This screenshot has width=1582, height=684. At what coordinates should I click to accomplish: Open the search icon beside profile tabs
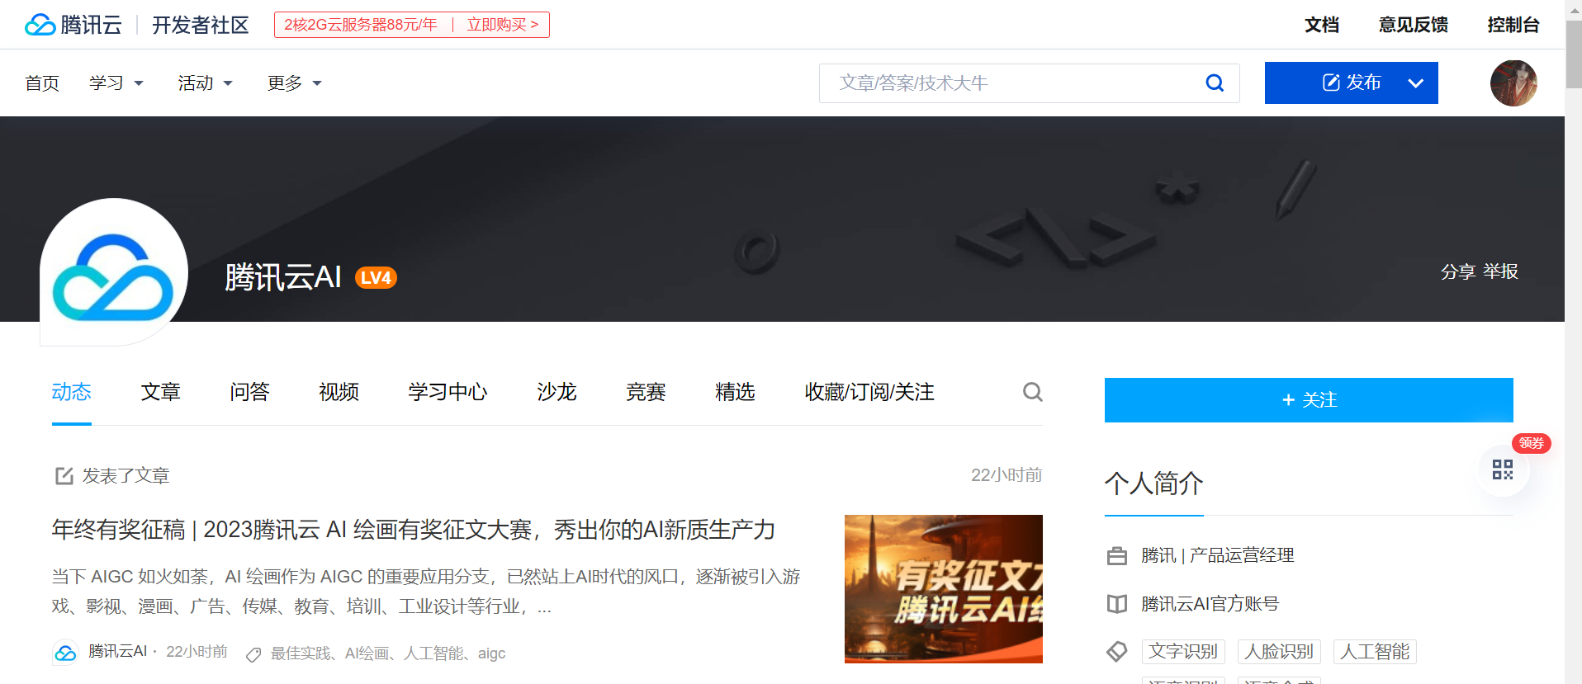pyautogui.click(x=1032, y=392)
